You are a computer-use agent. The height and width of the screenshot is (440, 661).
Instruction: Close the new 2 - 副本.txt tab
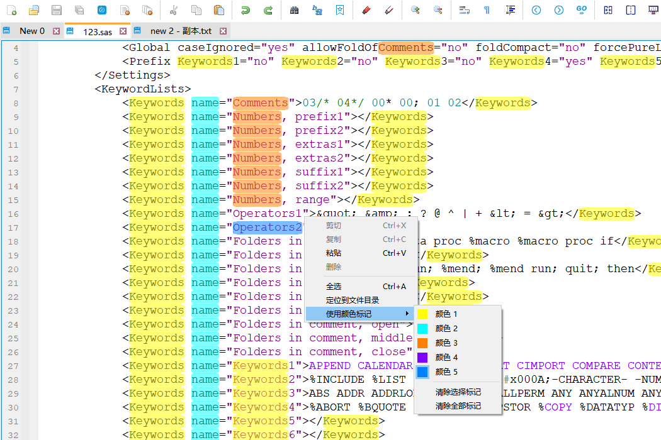pyautogui.click(x=223, y=31)
